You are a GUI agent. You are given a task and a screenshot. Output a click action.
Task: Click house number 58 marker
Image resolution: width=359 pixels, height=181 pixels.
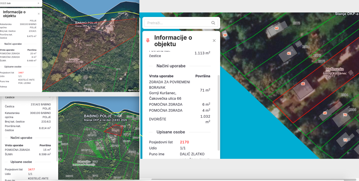(x=225, y=35)
